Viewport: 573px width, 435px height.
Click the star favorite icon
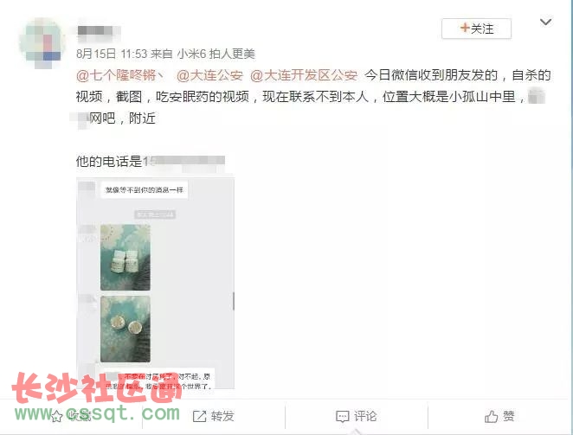(x=56, y=416)
